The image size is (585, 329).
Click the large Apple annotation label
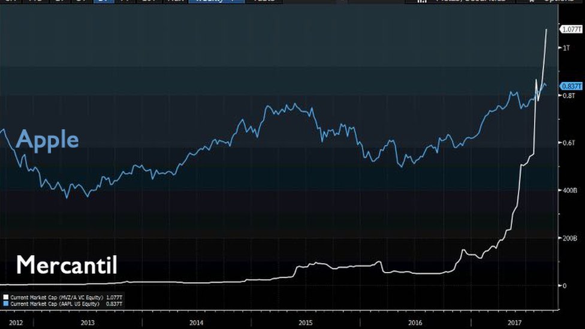click(47, 141)
